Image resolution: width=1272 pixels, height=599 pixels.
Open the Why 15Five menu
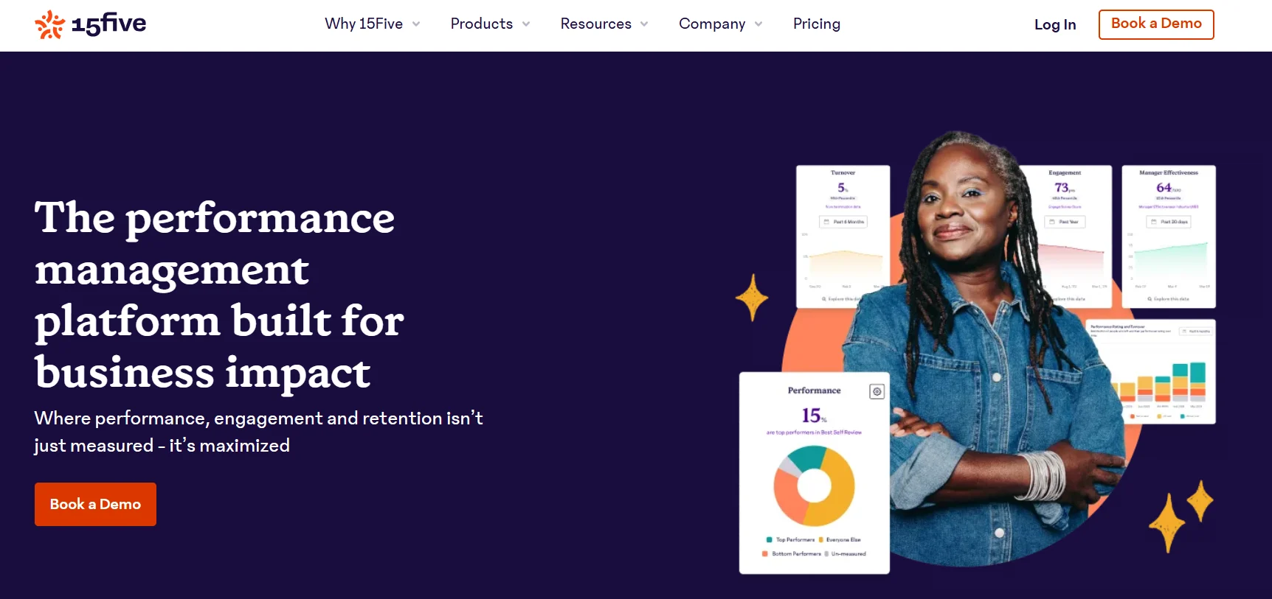coord(364,24)
